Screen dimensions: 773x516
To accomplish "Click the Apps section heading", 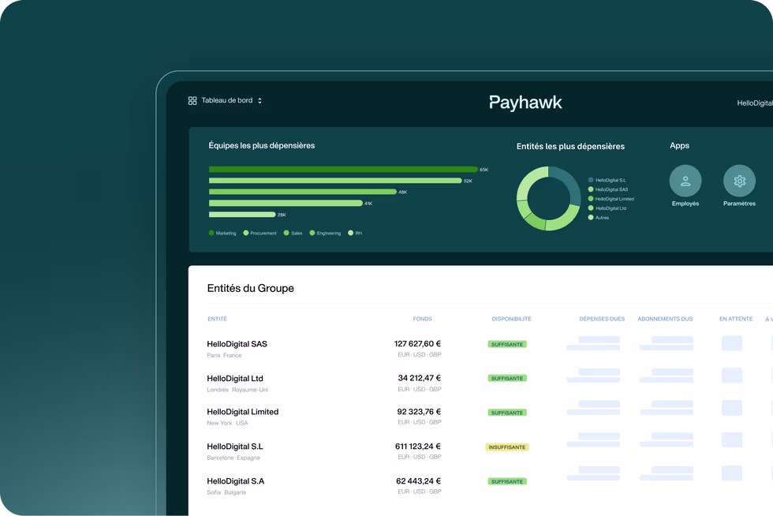I will click(x=679, y=145).
